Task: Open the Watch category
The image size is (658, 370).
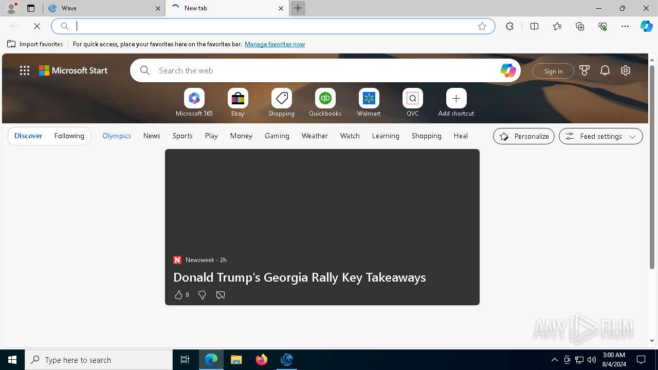Action: pyautogui.click(x=350, y=136)
